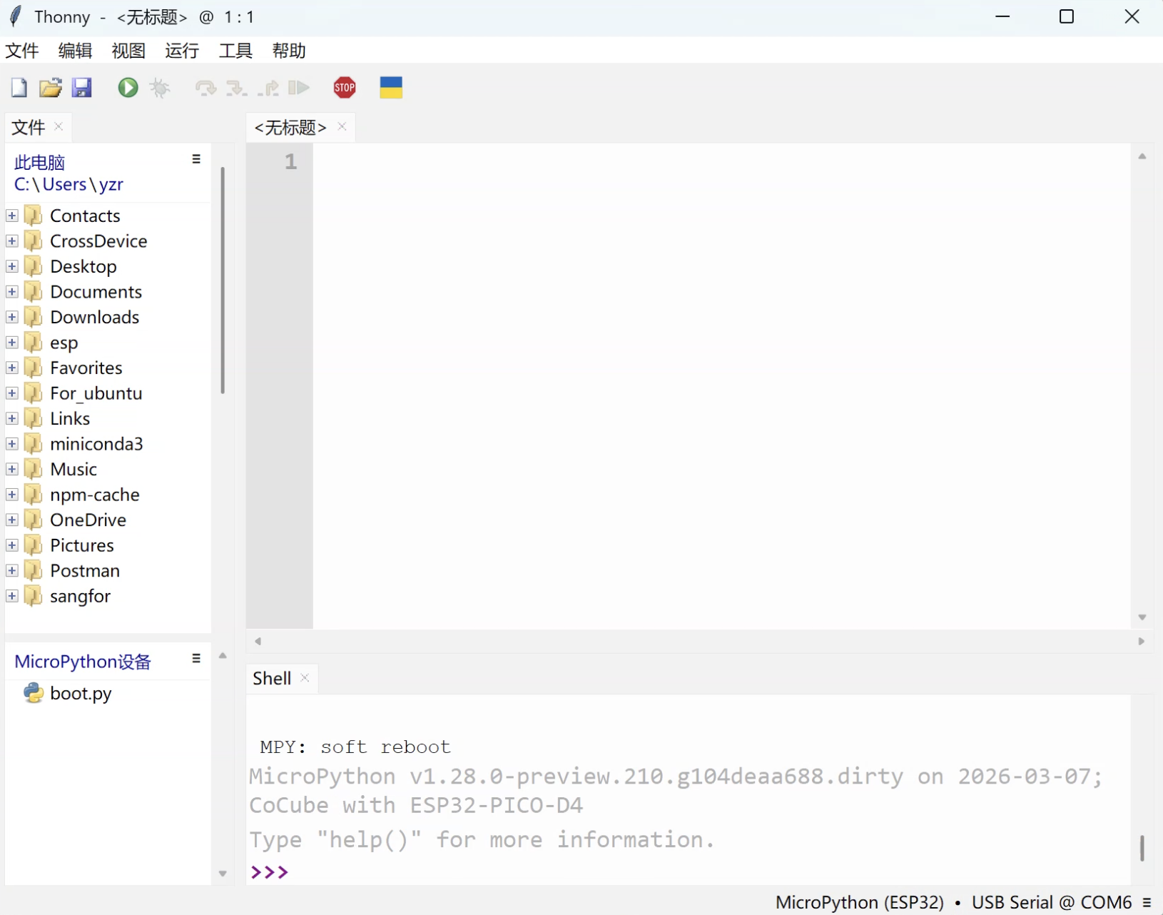Viewport: 1163px width, 915px height.
Task: Click interpreter selector showing MicroPython (ESP32)
Action: (859, 901)
